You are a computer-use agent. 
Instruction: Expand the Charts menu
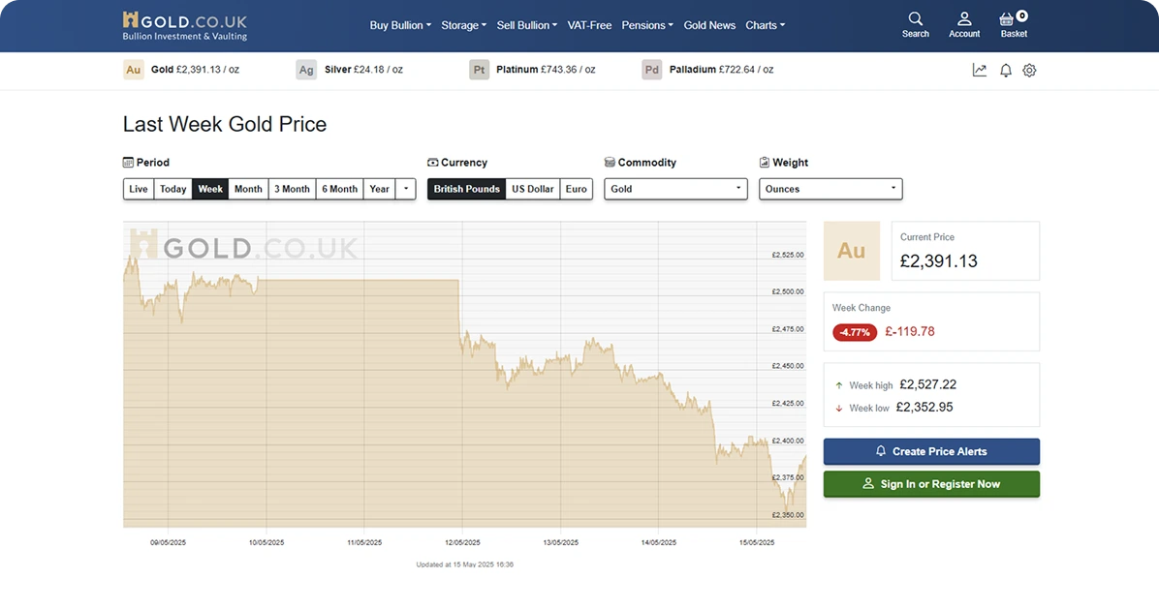(x=765, y=25)
